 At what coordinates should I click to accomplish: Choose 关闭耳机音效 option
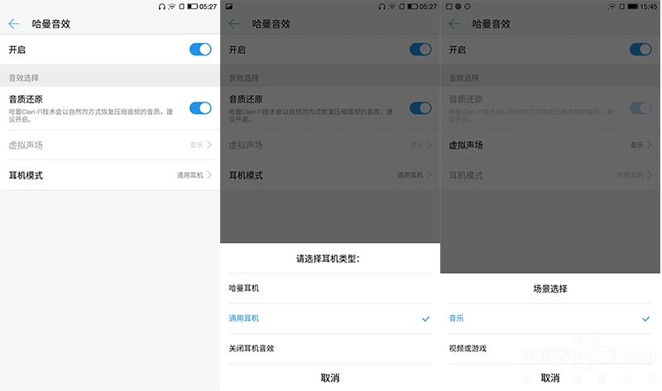click(329, 348)
